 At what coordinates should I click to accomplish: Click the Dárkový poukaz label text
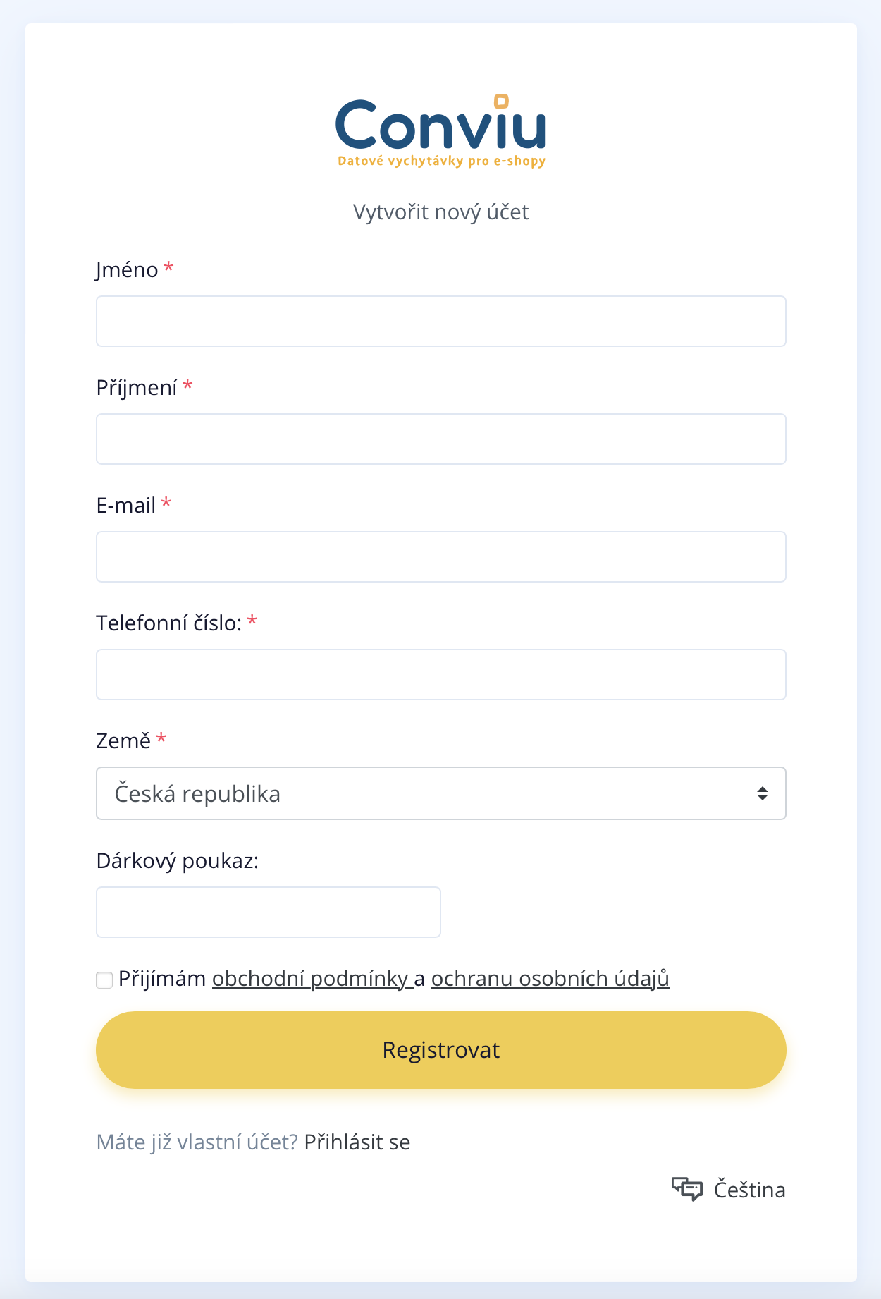pyautogui.click(x=177, y=860)
